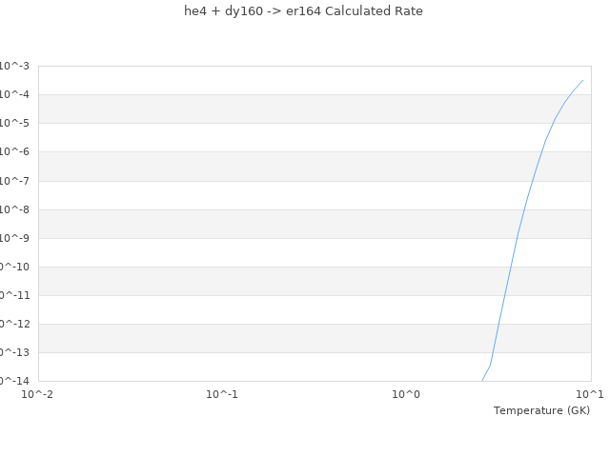Pick the 10^-12 y-axis tick label
610x457 pixels.
click(x=14, y=324)
